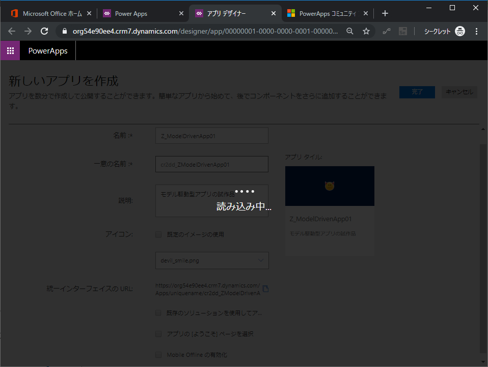Toggle アプリの [ようこそ] ページを選択 checkbox
Viewport: 488px width, 367px height.
pyautogui.click(x=158, y=334)
